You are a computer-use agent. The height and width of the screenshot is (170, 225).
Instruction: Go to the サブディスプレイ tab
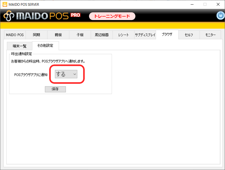[x=145, y=35]
